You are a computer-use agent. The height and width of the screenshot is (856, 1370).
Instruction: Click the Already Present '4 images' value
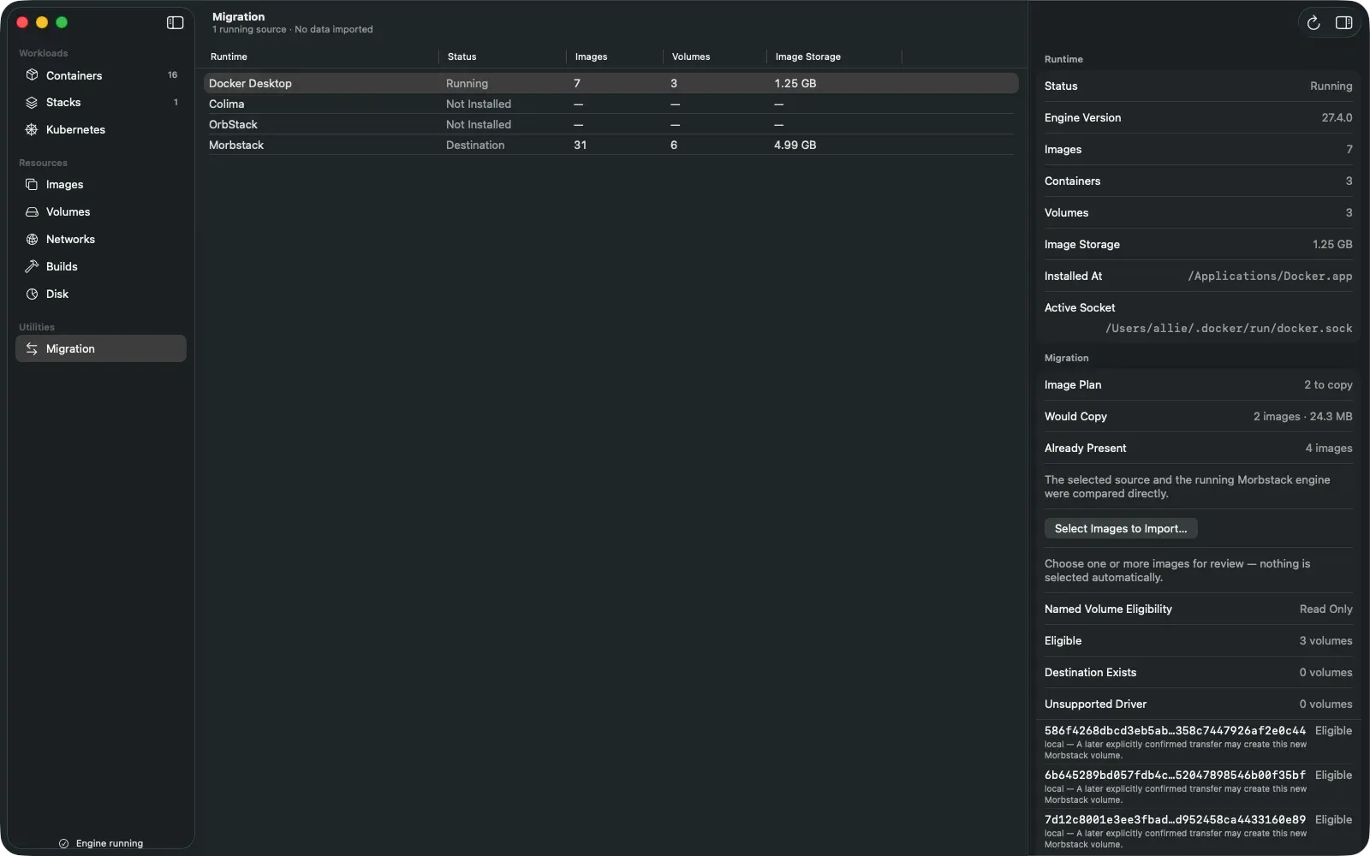click(1329, 449)
